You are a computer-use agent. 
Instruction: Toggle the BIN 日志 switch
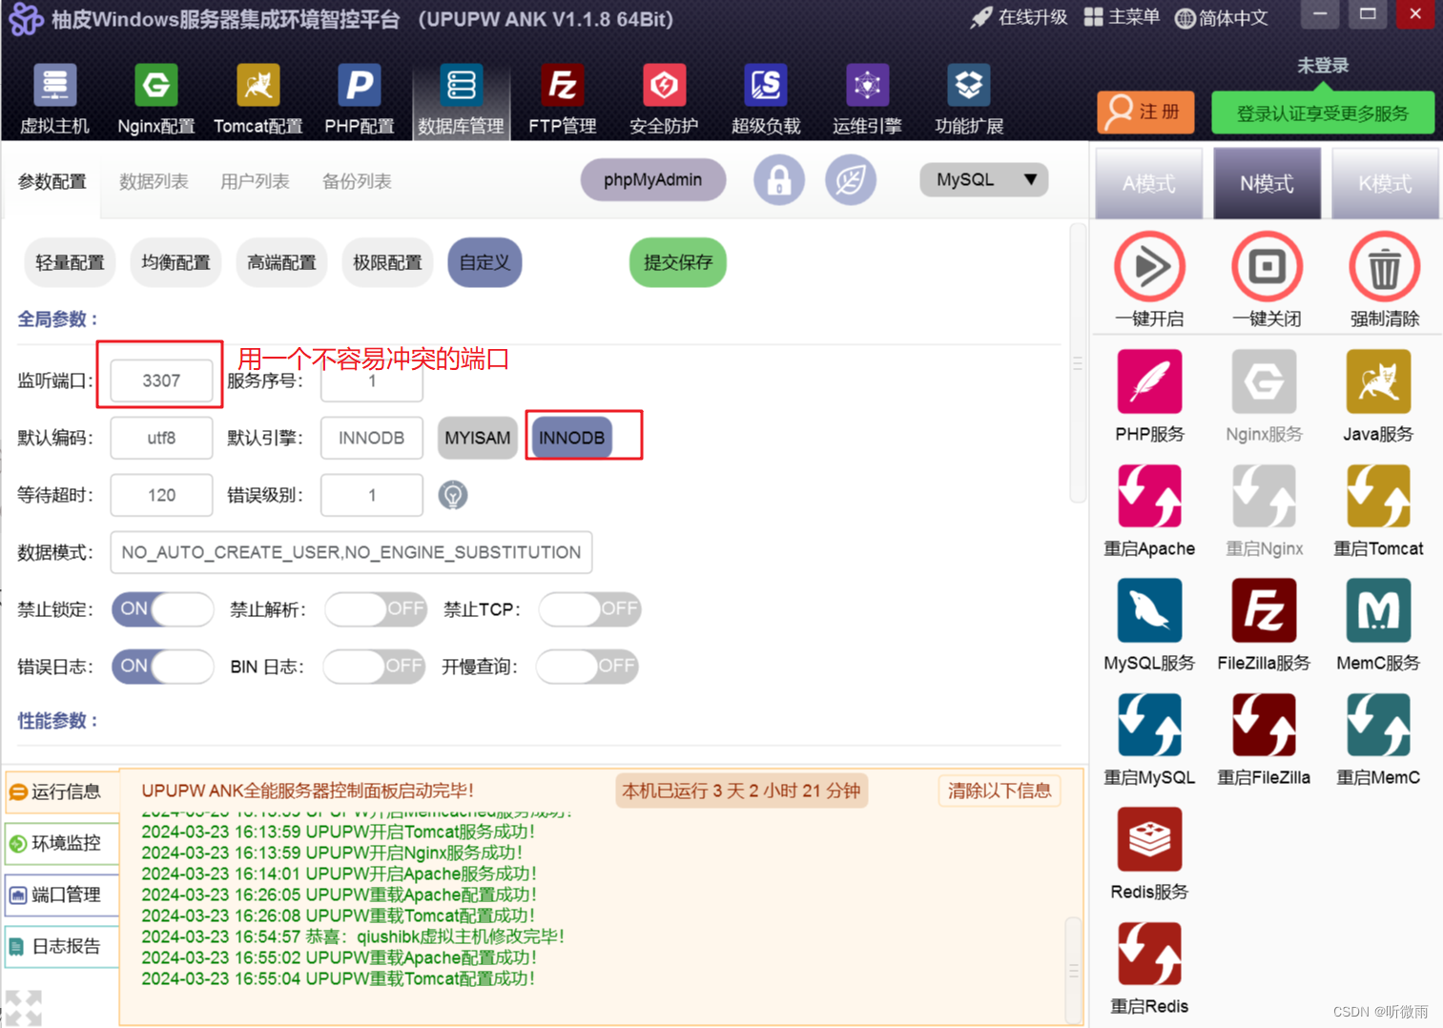[374, 666]
